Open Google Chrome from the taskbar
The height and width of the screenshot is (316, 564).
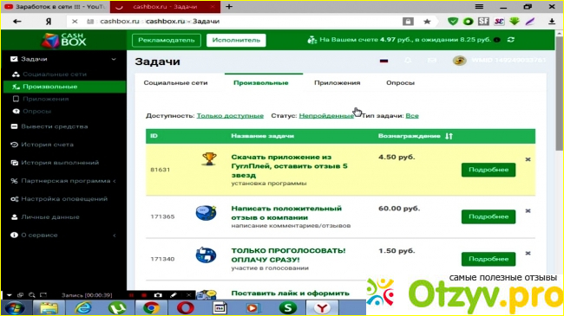coord(152,307)
